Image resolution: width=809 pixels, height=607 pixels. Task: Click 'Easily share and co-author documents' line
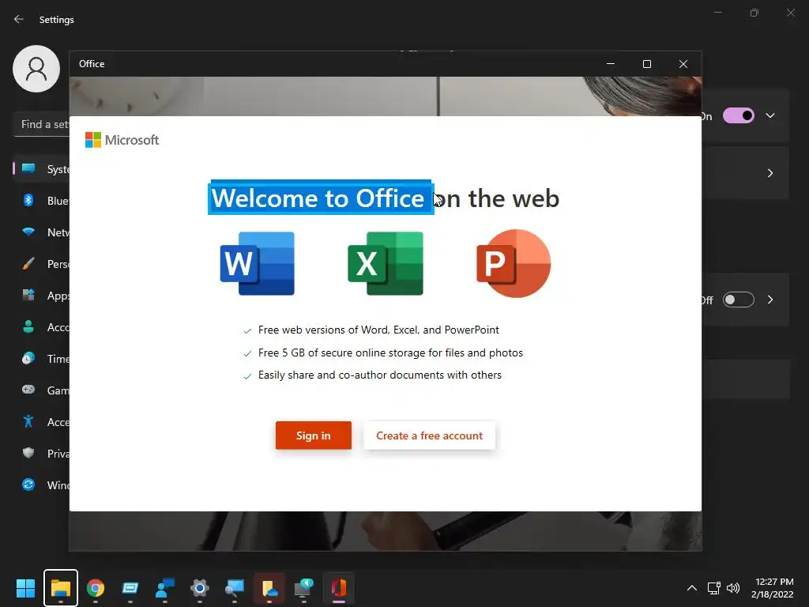pyautogui.click(x=380, y=375)
